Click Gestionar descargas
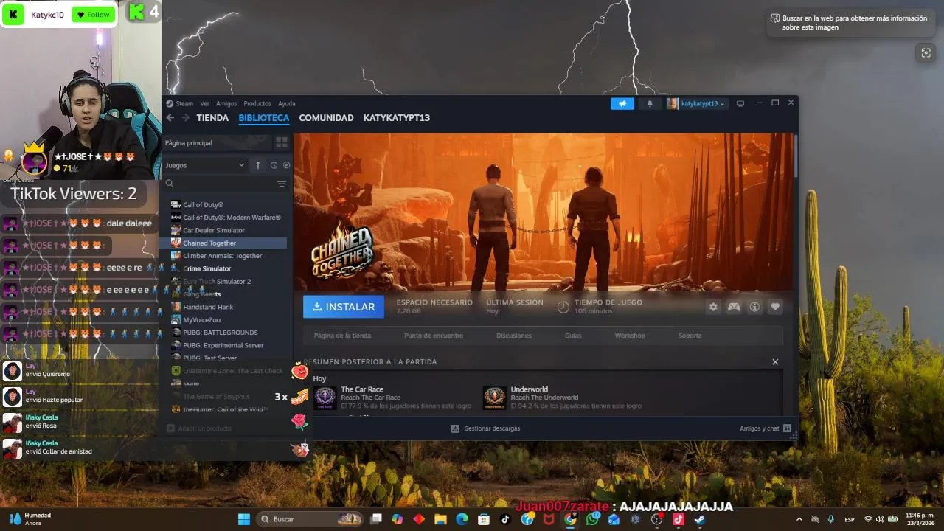This screenshot has height=531, width=944. point(485,428)
